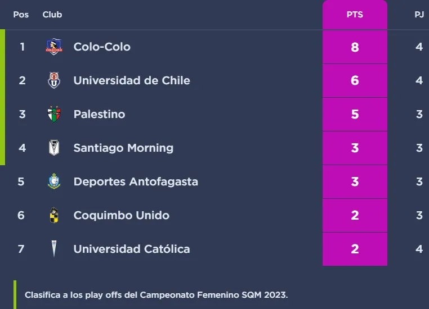
Task: Open the Universidad de Chile team link
Action: pyautogui.click(x=132, y=80)
